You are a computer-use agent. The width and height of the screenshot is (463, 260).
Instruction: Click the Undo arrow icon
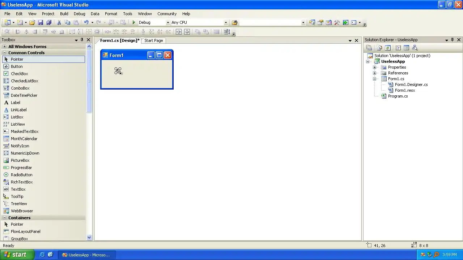click(x=86, y=22)
